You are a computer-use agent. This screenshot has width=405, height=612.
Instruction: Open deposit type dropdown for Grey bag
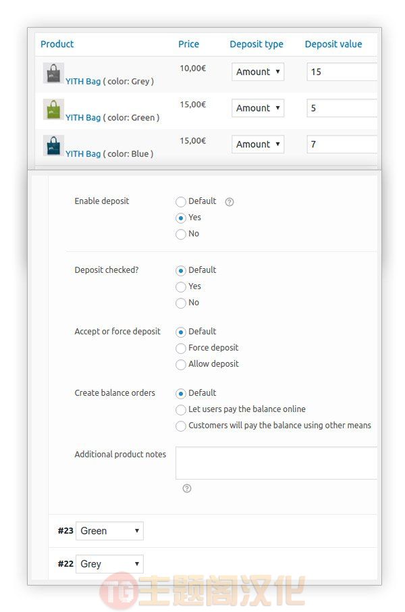click(x=258, y=72)
